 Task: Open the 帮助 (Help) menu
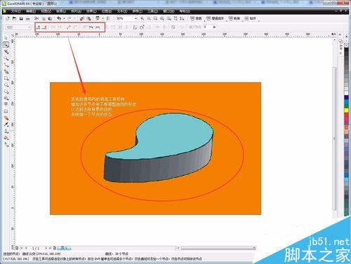(185, 11)
